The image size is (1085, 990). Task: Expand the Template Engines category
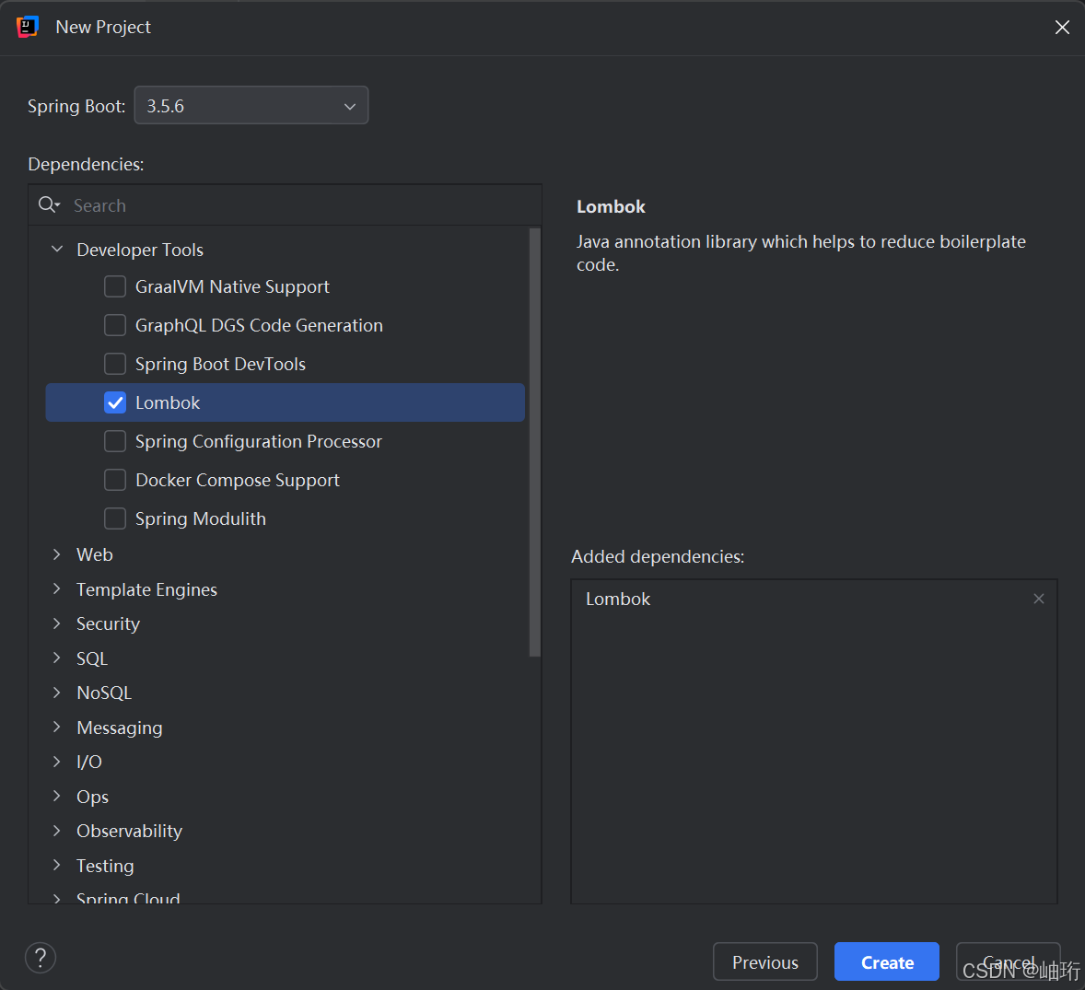coord(57,588)
